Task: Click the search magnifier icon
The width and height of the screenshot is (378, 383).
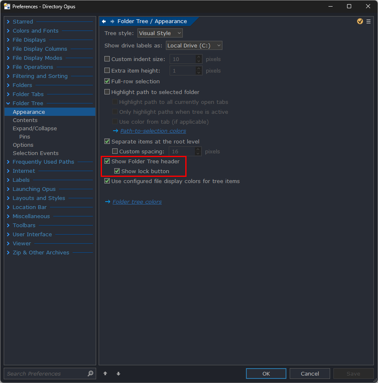Action: pyautogui.click(x=90, y=374)
